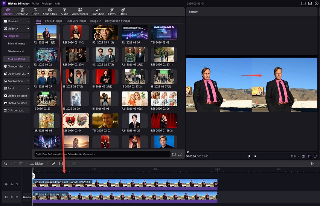The image size is (320, 206).
Task: Select the Texte tool
Action: (x=35, y=12)
